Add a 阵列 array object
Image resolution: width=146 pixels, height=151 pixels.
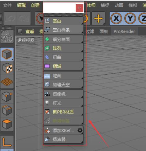(63, 48)
